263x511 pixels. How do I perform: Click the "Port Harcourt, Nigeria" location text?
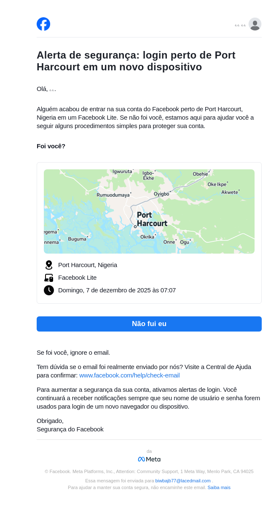(88, 265)
